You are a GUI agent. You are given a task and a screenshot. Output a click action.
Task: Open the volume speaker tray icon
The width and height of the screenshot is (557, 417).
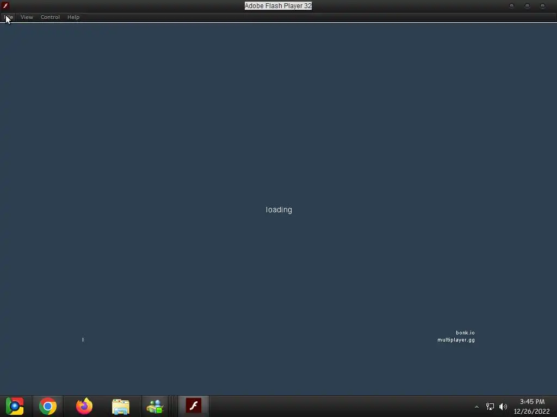[503, 406]
